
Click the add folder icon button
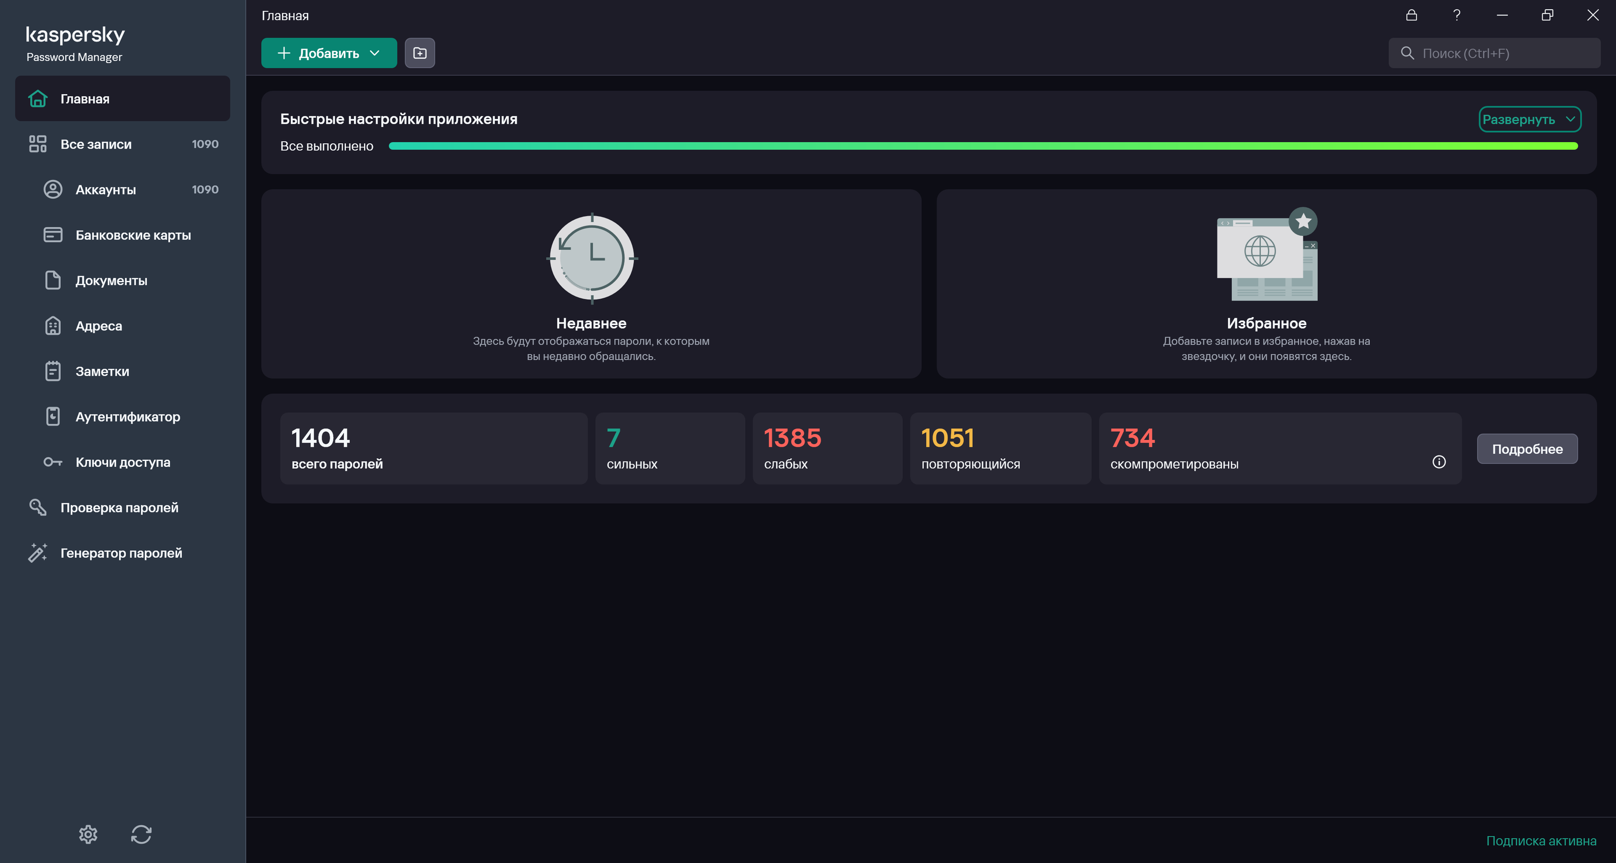pyautogui.click(x=420, y=53)
